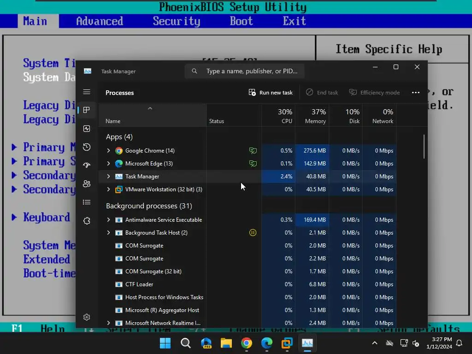Open Google Chrome from the taskbar

coord(247,343)
